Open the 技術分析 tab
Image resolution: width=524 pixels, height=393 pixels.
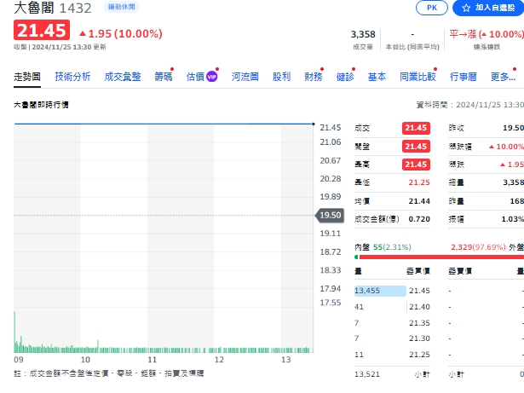(72, 77)
